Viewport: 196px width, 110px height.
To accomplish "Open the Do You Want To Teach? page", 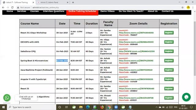I will pos(131,11).
